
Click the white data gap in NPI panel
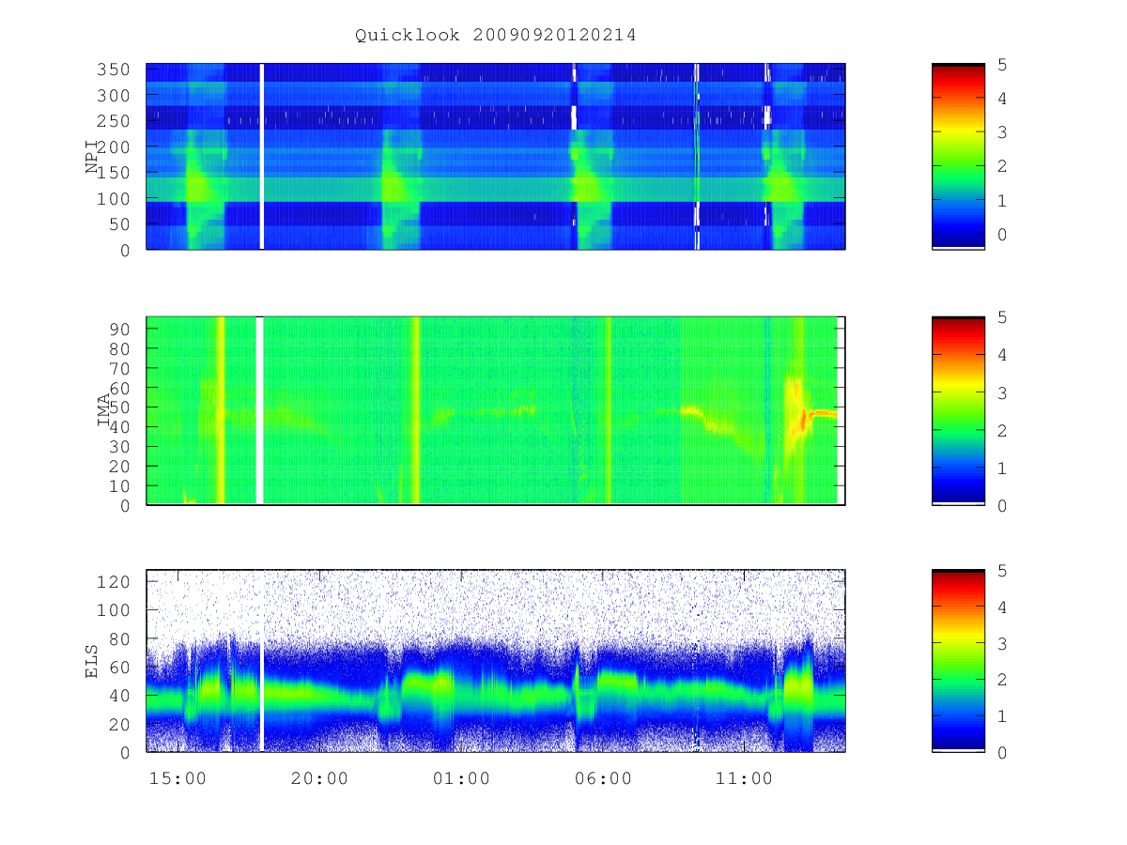[x=262, y=157]
